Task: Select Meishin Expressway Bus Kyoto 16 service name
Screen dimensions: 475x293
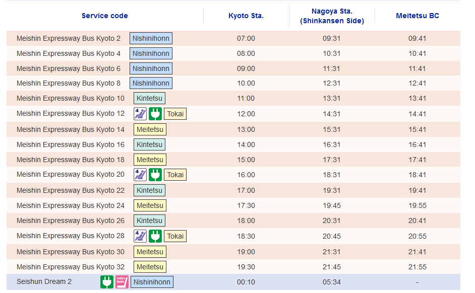Action: pos(71,144)
